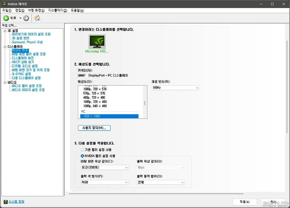
Task: Open the 바탕 화면(K) menu
Action: pos(36,10)
